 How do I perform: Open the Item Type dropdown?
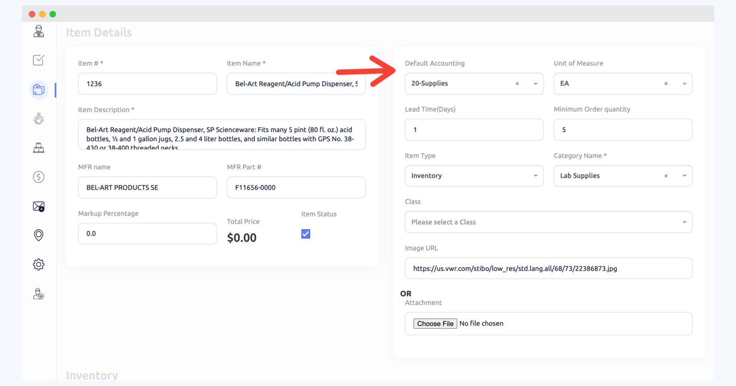tap(535, 176)
